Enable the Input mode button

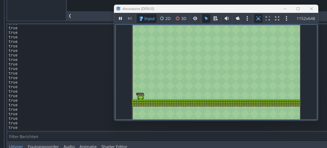[x=147, y=18]
